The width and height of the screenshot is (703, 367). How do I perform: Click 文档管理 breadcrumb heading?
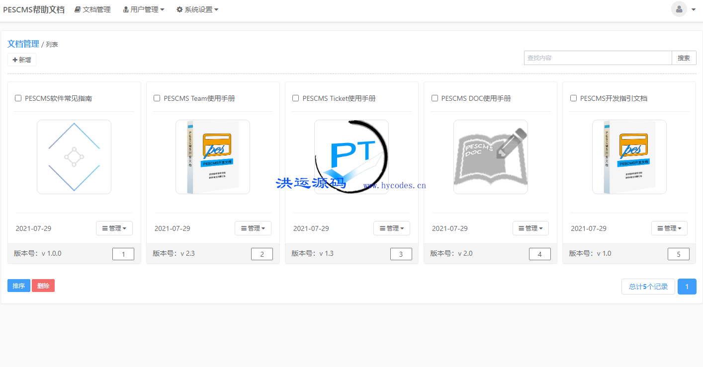coord(23,44)
